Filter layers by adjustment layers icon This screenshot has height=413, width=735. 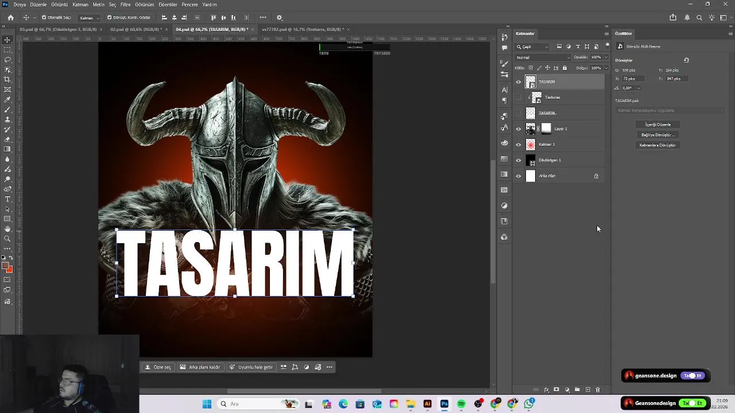coord(568,46)
